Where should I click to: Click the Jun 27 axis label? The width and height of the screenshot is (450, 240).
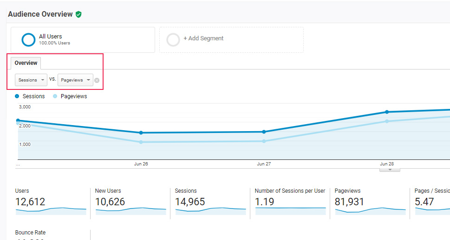click(x=264, y=164)
